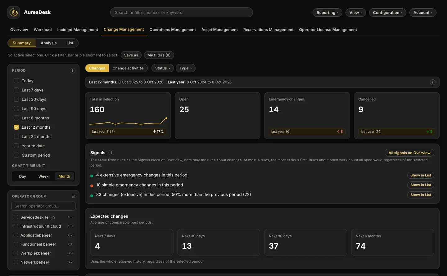Select the Netwerkbeheer group checkbox

click(16, 262)
